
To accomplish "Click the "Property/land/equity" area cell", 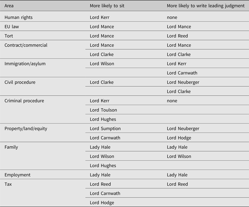I will (26, 129).
